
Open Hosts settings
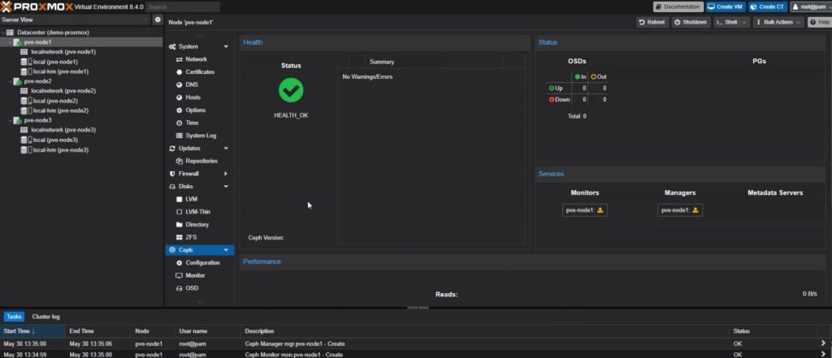[193, 97]
